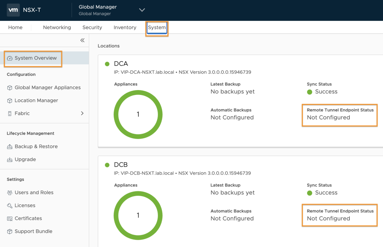Click IP VIP-DCA-NSXT.lab.local text
Screen dimensions: 383x247
pos(144,72)
